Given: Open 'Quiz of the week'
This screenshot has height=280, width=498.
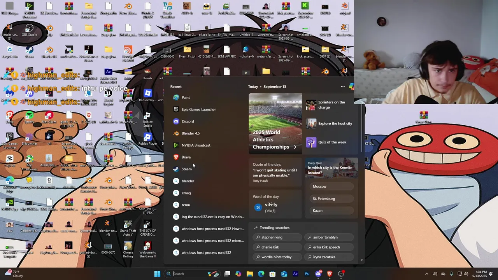Looking at the screenshot, I should [x=331, y=142].
